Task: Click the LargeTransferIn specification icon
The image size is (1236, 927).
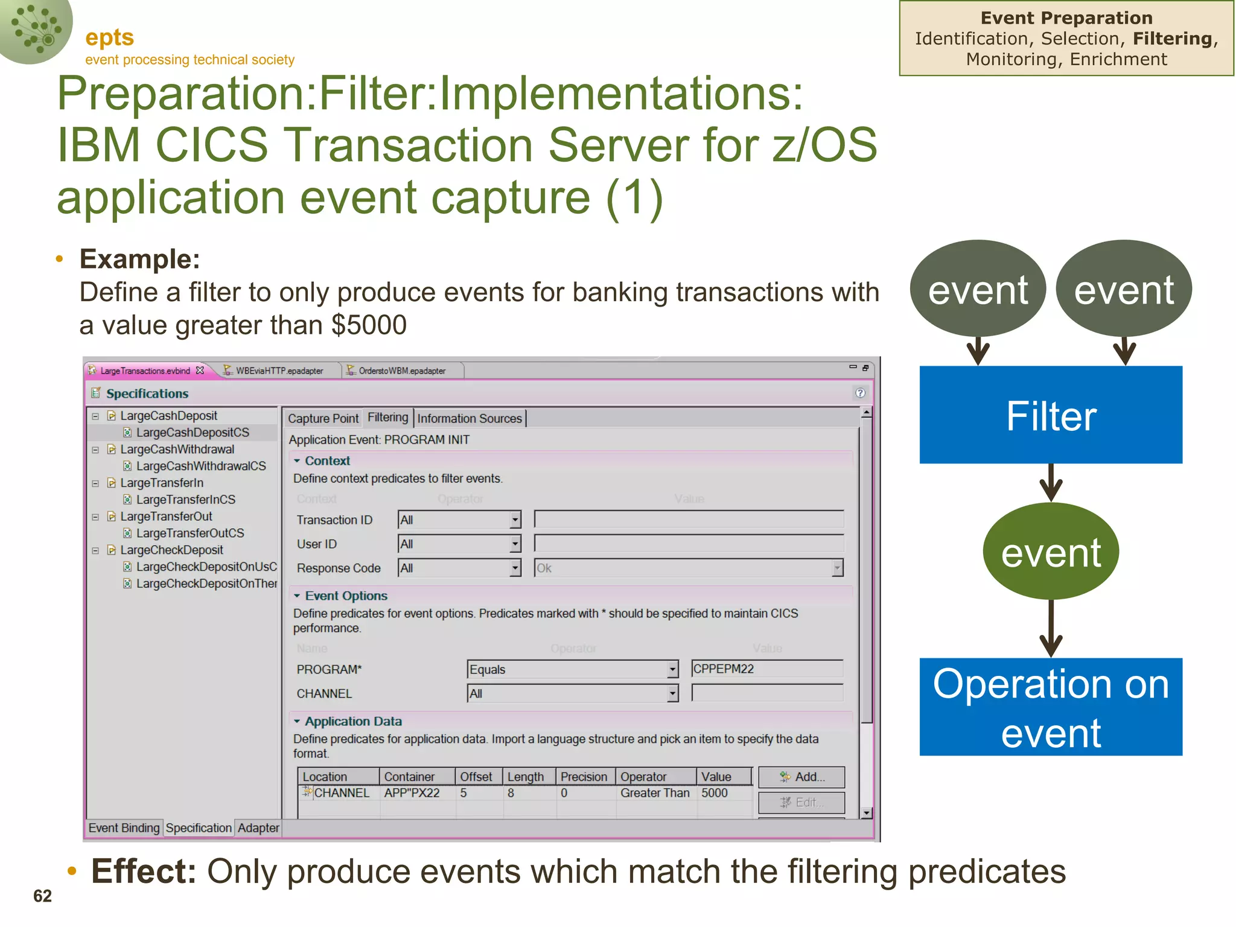Action: [112, 483]
